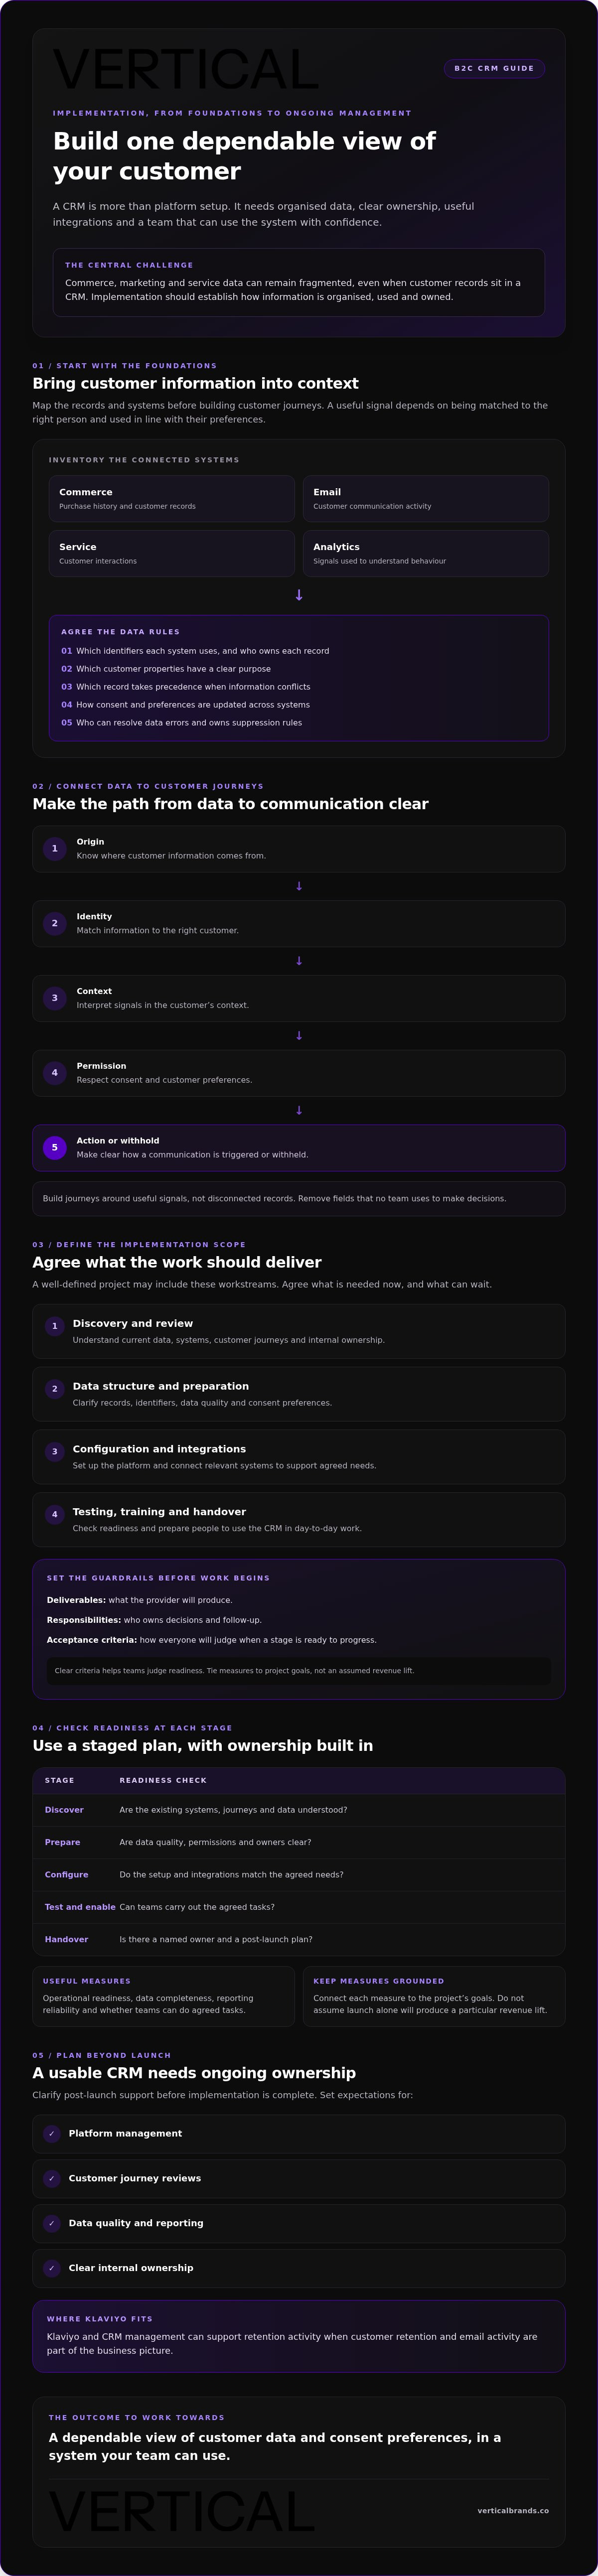Select the Analytics system card
Viewport: 598px width, 2576px height.
(426, 554)
